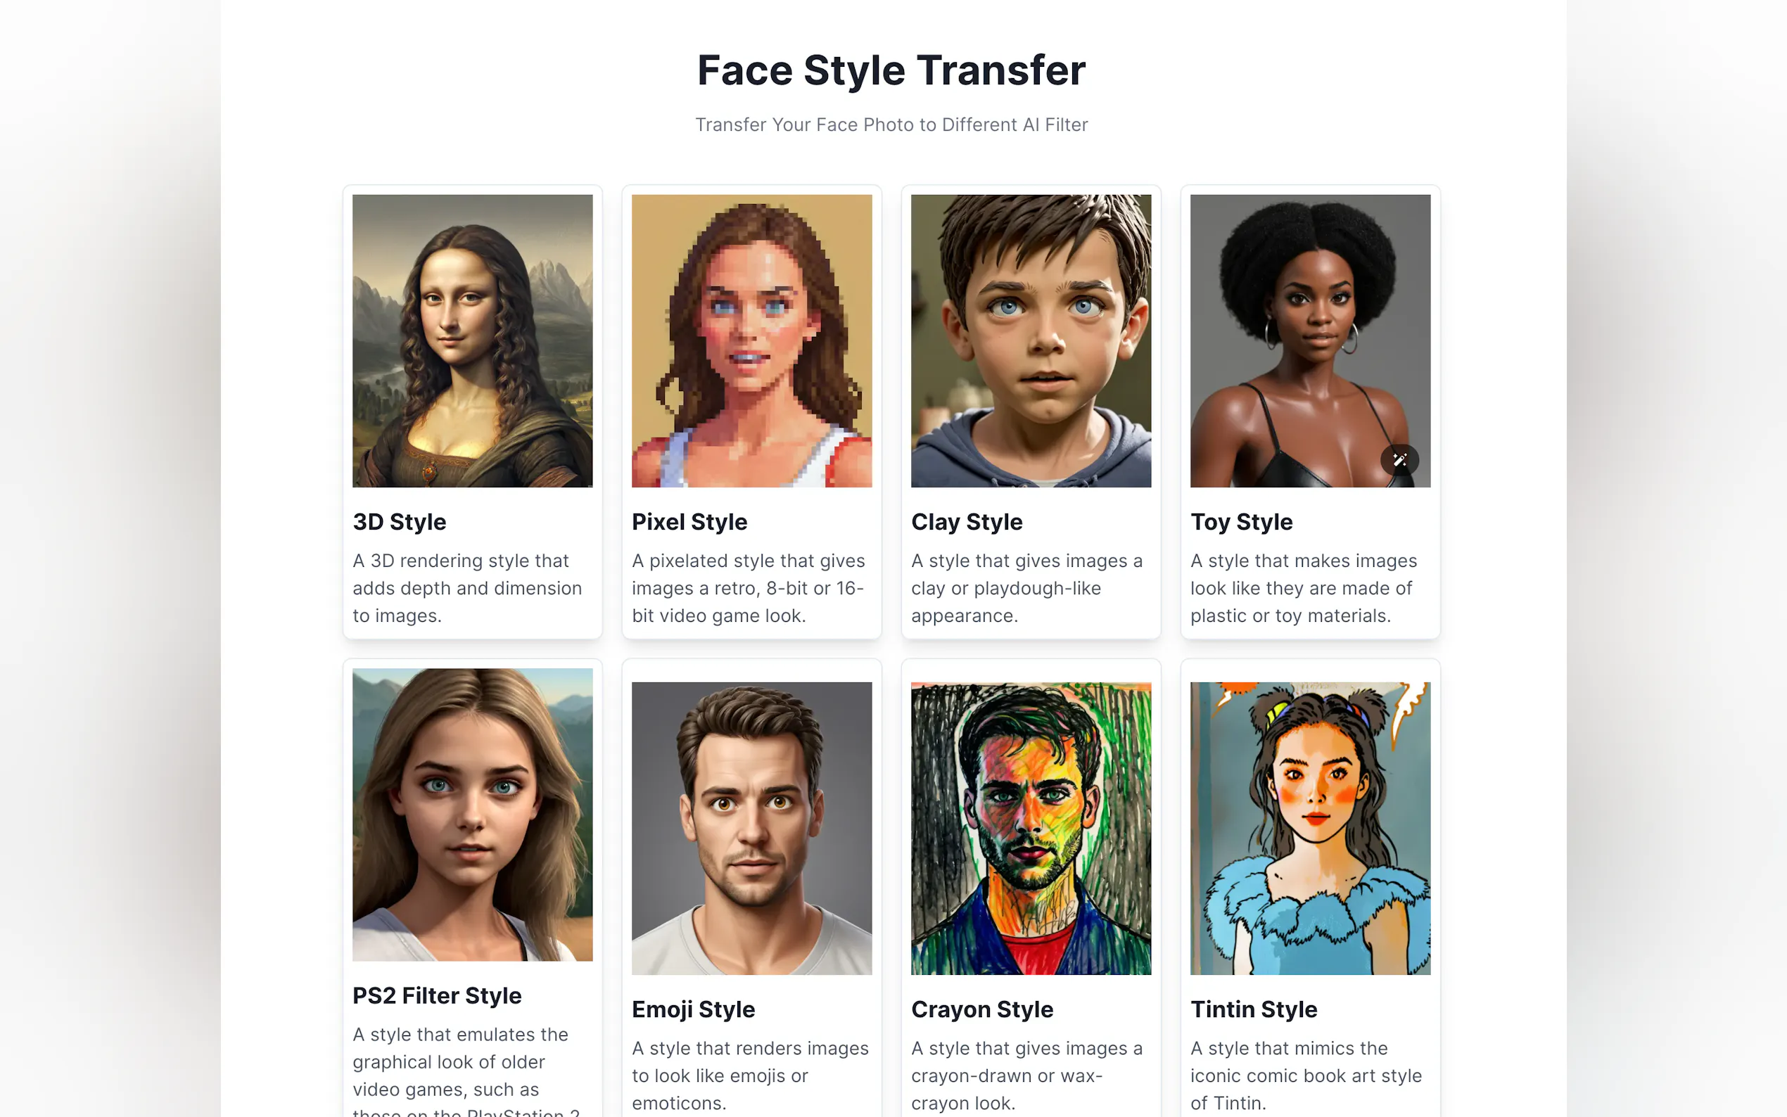Pick the Crayon Style colorful drawing

click(1031, 828)
